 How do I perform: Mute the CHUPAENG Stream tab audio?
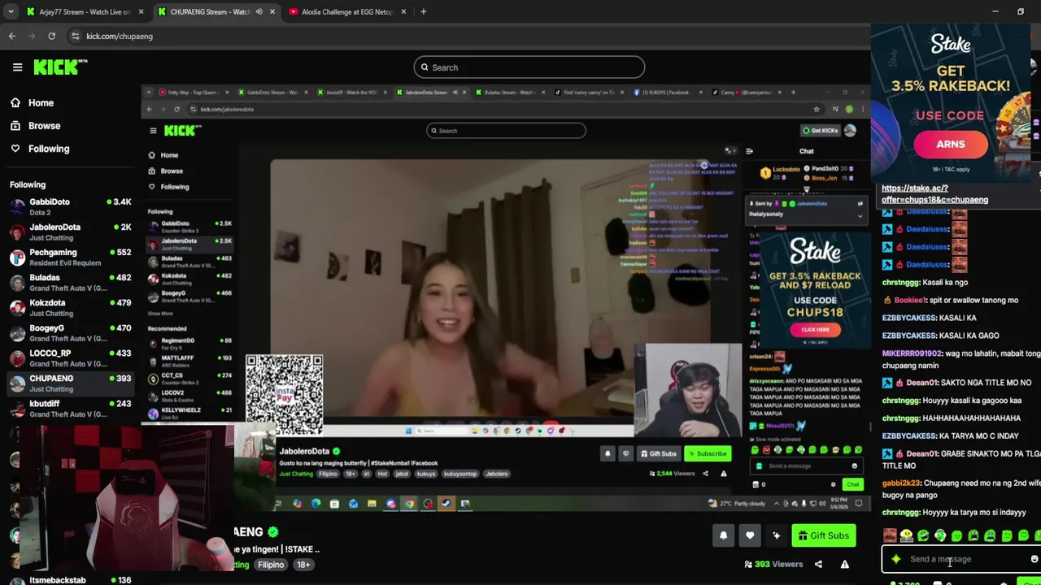coord(259,11)
